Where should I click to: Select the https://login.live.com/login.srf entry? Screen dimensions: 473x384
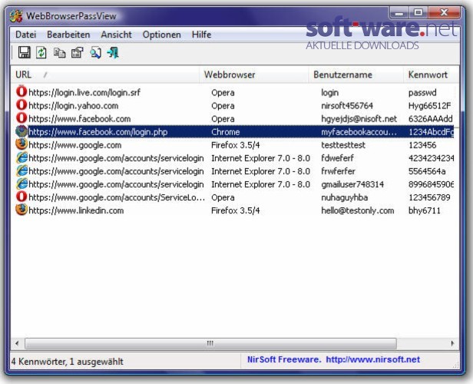[84, 93]
